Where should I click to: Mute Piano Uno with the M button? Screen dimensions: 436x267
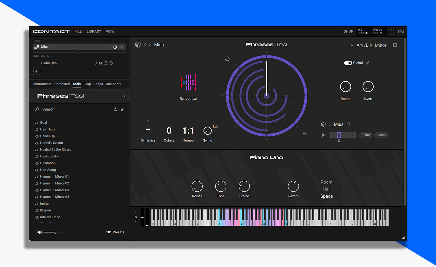(x=101, y=63)
